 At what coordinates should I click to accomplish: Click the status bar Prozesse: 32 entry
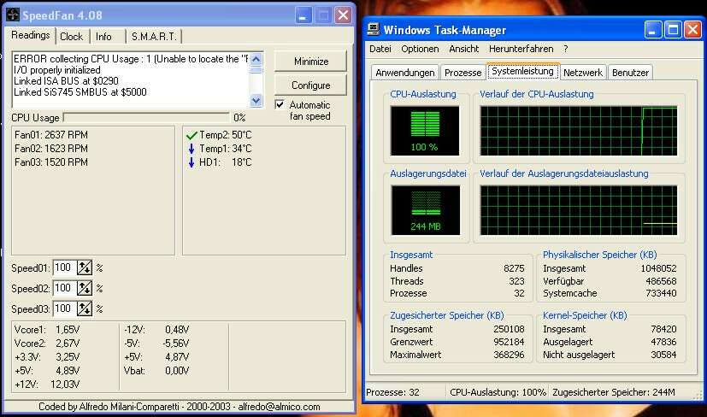click(x=392, y=392)
